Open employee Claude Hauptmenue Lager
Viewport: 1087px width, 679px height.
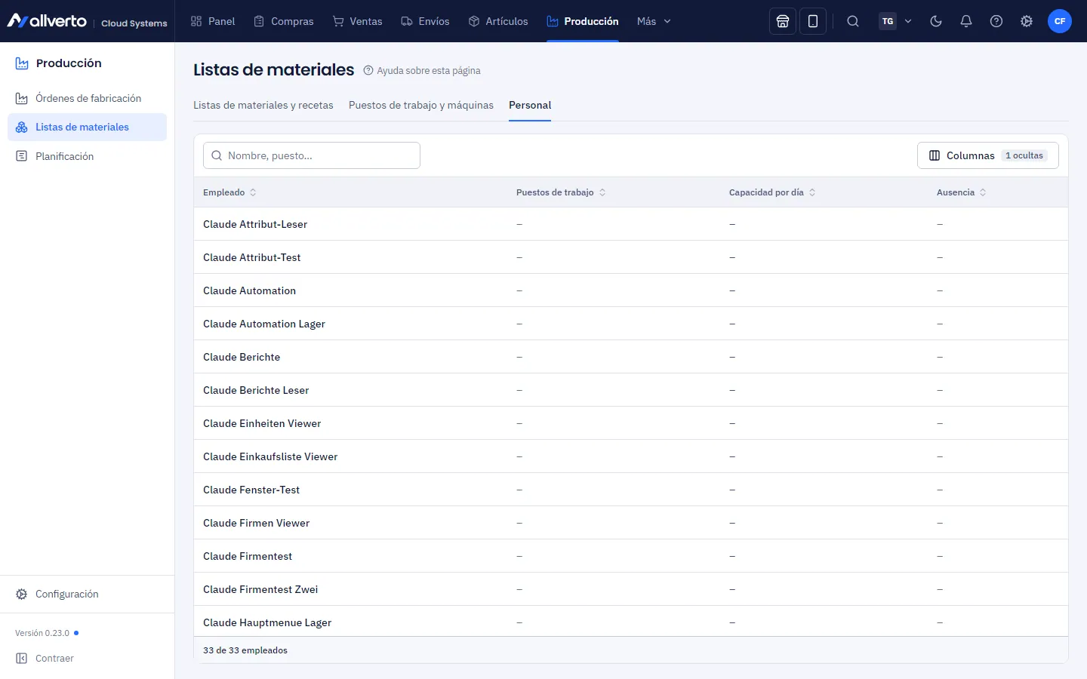631,622
